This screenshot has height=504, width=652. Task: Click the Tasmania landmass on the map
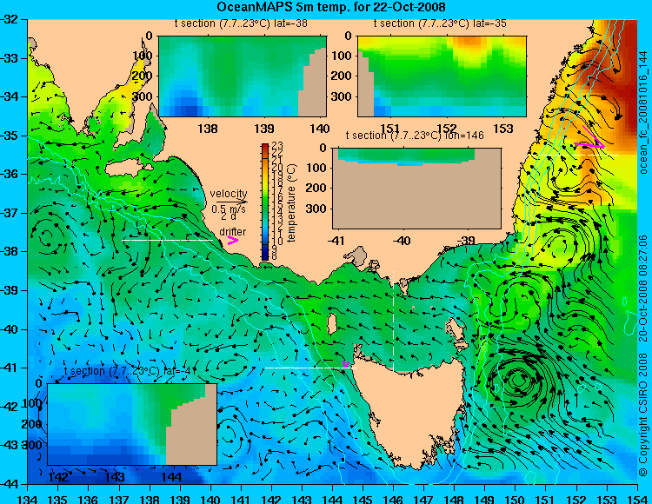pos(412,409)
